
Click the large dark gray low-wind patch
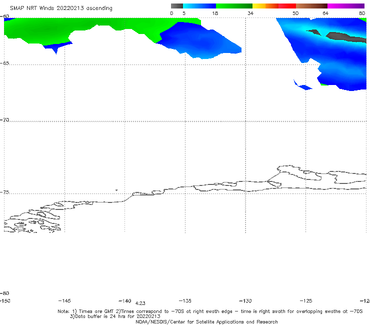346,37
